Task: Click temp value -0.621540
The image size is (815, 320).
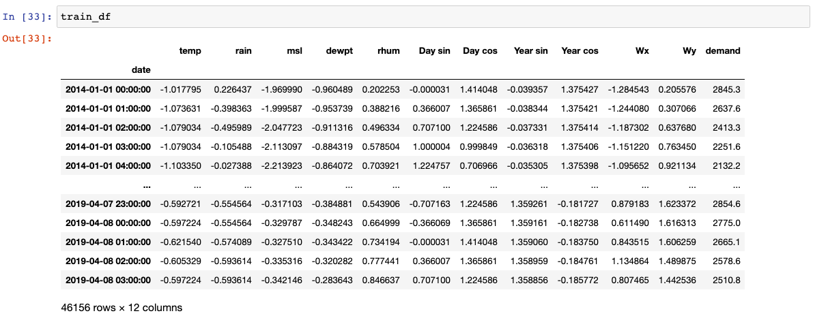Action: pos(181,242)
